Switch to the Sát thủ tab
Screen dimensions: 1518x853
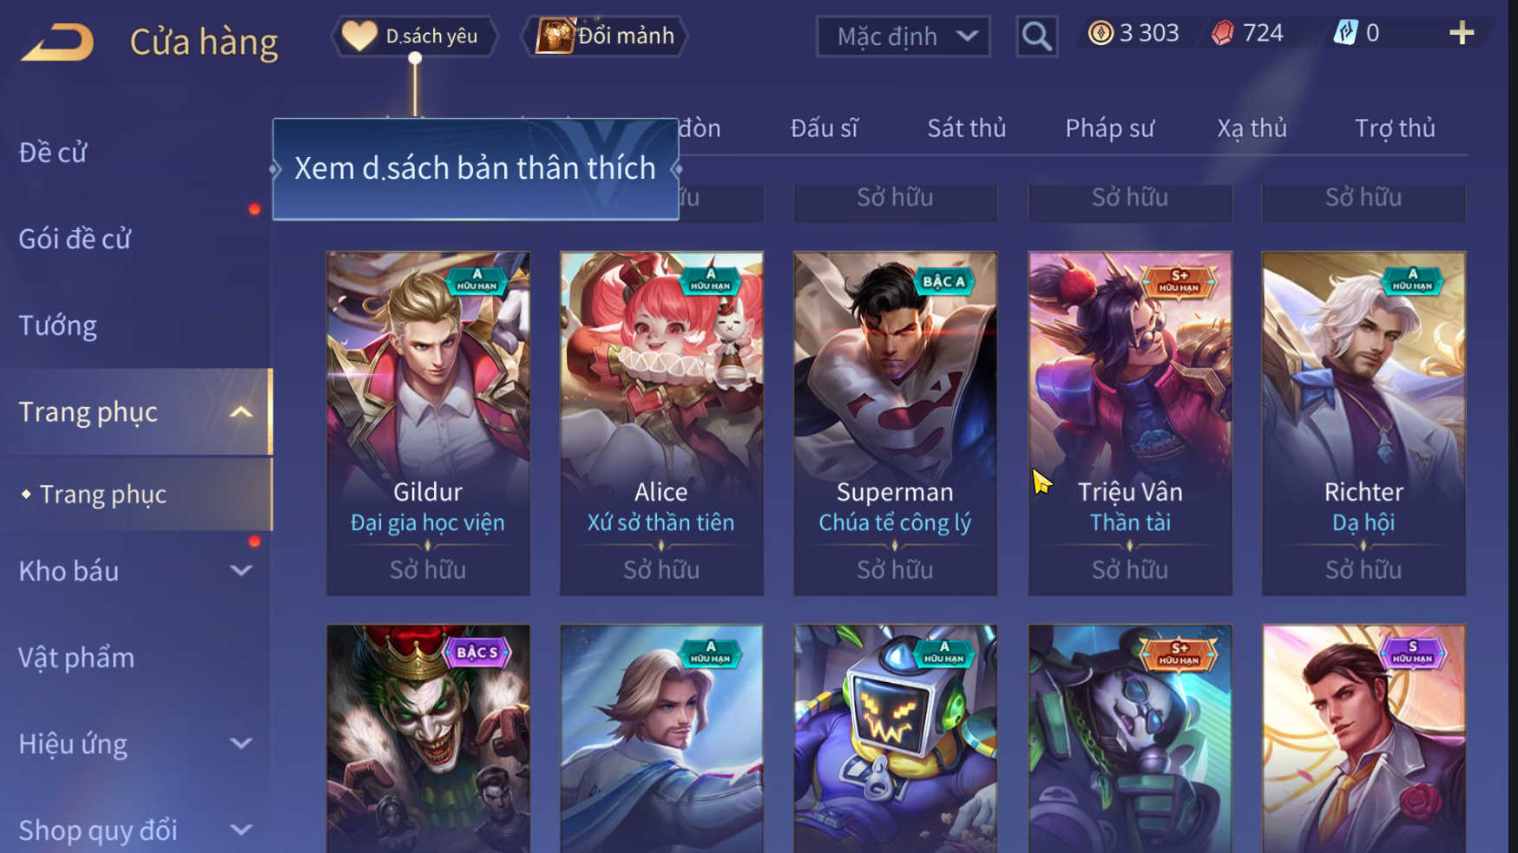(x=966, y=128)
